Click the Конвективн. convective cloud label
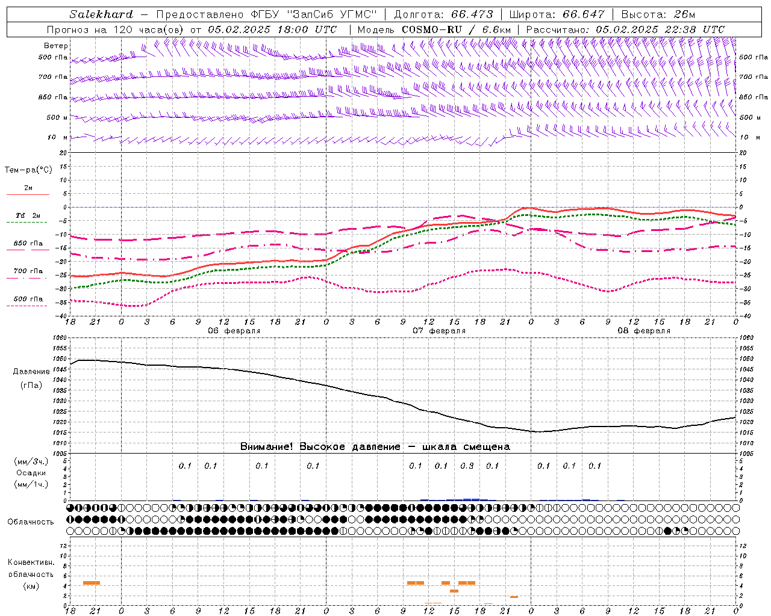 (31, 562)
